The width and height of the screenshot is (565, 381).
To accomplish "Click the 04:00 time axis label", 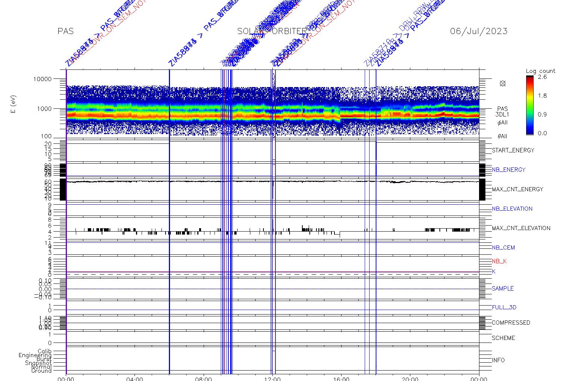I will [135, 379].
